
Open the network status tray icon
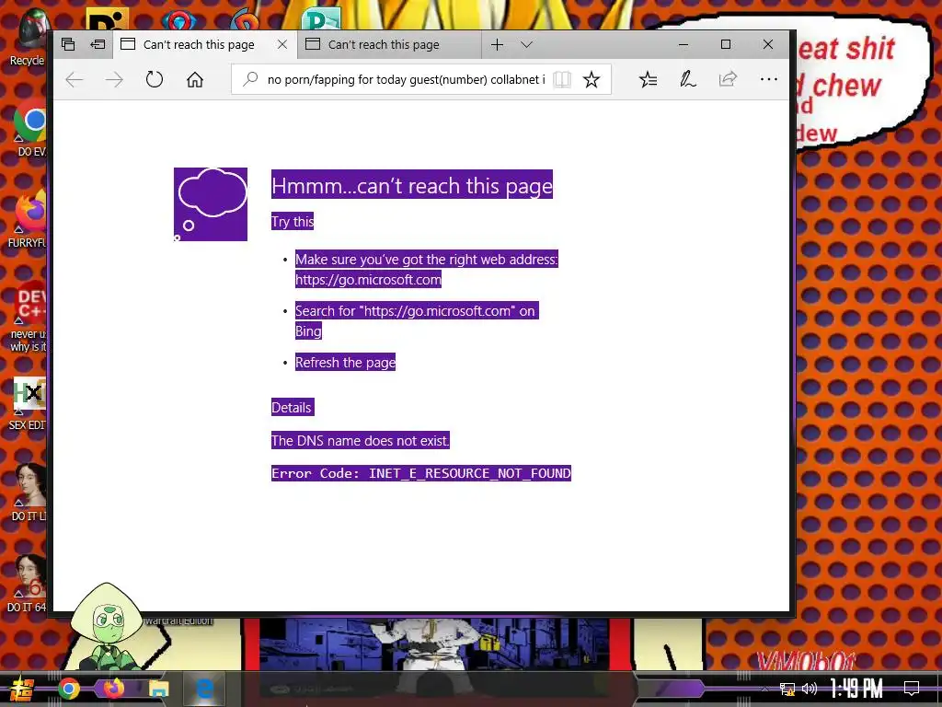787,689
